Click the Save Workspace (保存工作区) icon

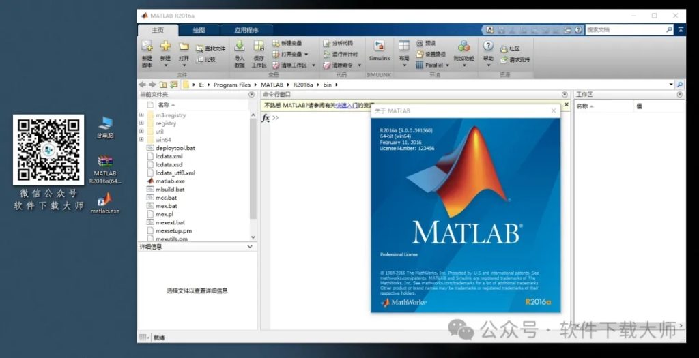point(259,46)
